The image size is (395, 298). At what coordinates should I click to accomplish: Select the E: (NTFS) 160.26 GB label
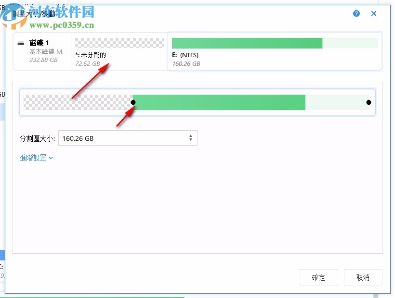(187, 59)
